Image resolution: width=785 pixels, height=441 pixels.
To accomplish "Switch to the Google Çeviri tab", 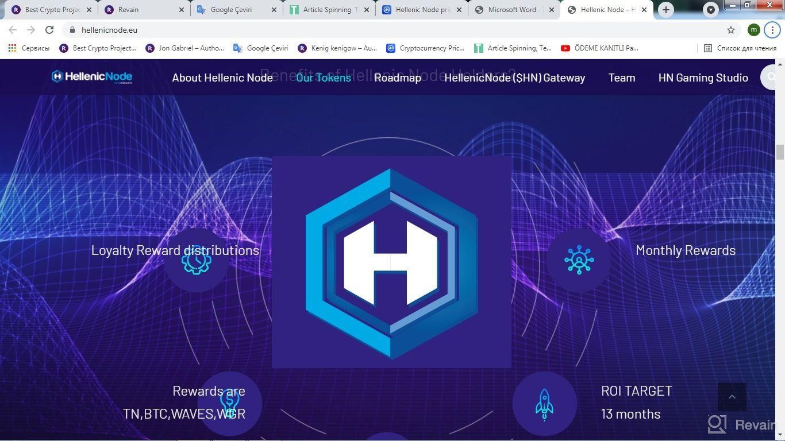I will click(x=236, y=10).
